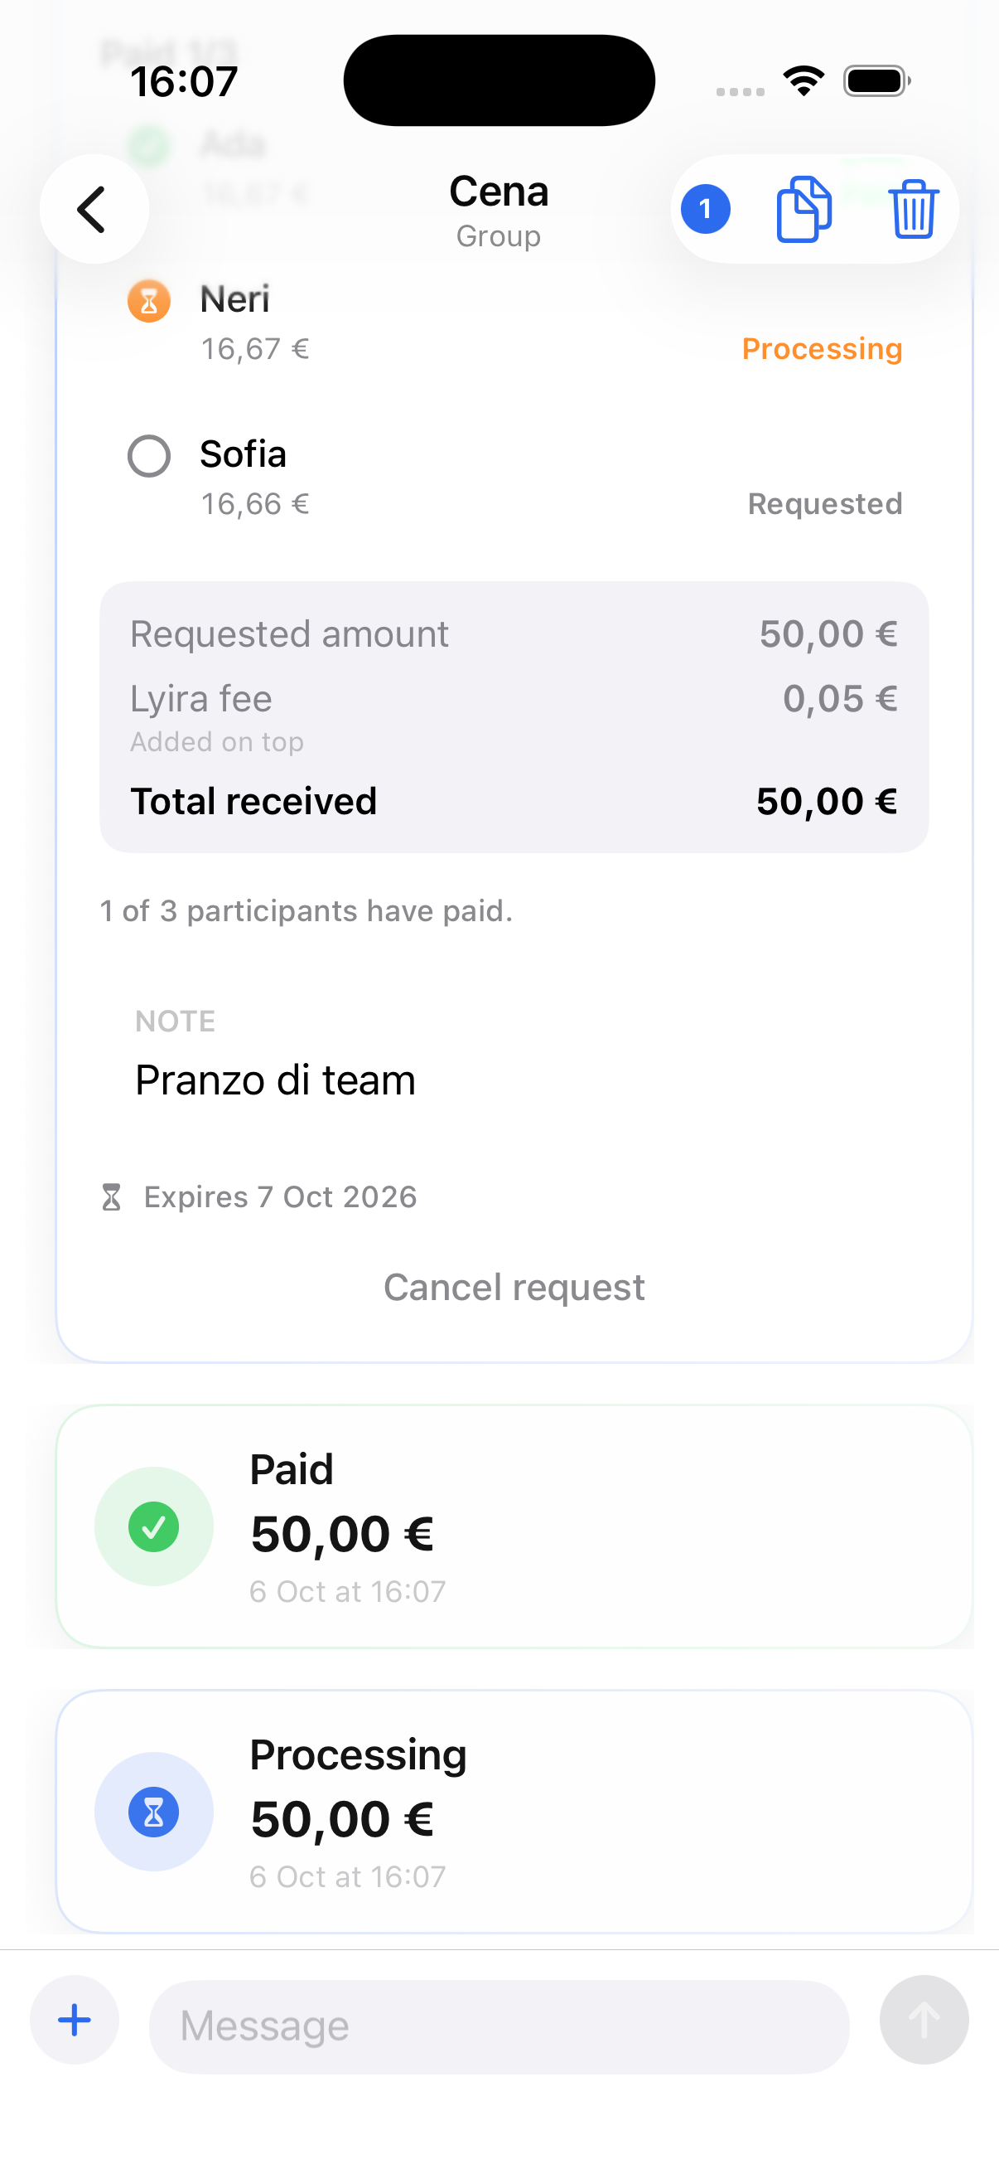Delete via the trash can icon
The width and height of the screenshot is (999, 2174).
[913, 209]
